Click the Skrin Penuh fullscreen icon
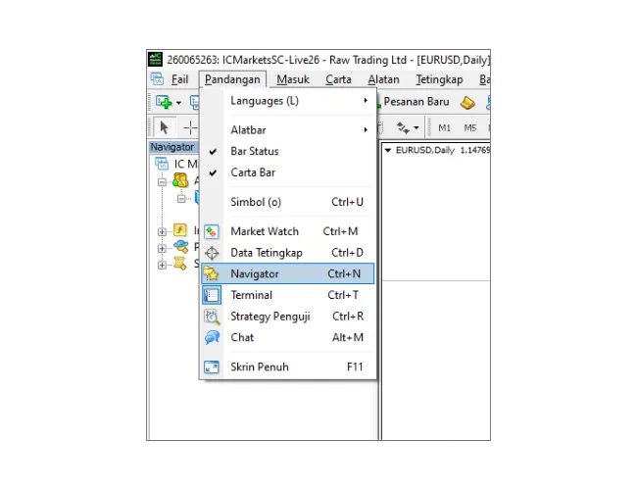Screen dimensions: 637x490 tap(212, 367)
